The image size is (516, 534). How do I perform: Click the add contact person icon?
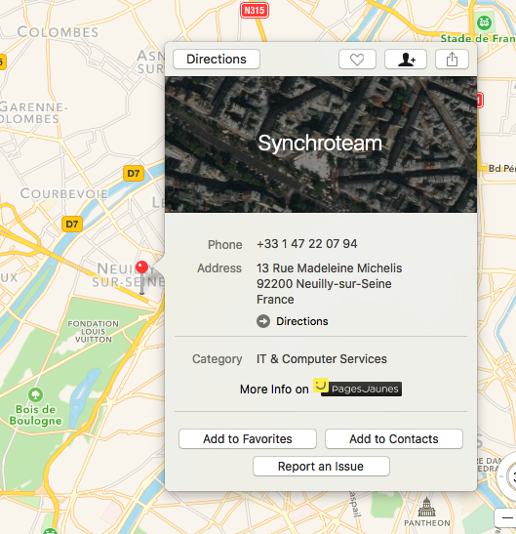point(406,60)
